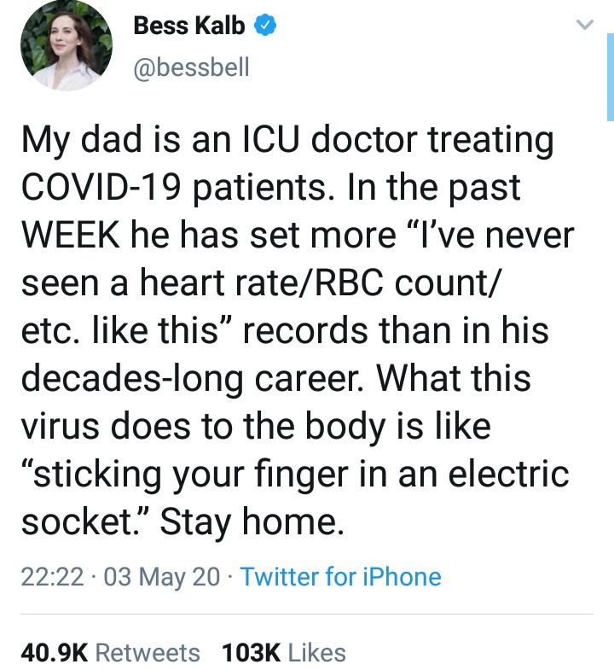Click the 103K likes count number

251,653
